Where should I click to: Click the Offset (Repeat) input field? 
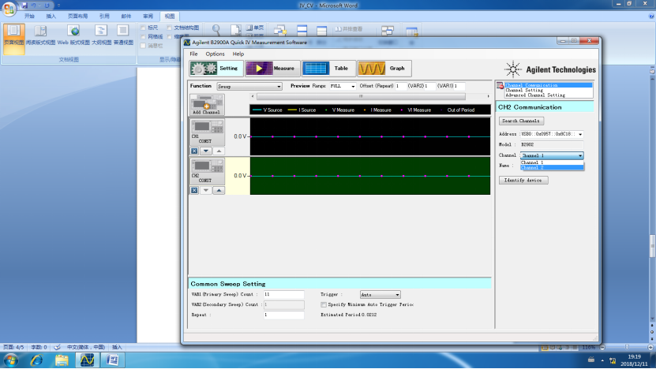pos(400,86)
